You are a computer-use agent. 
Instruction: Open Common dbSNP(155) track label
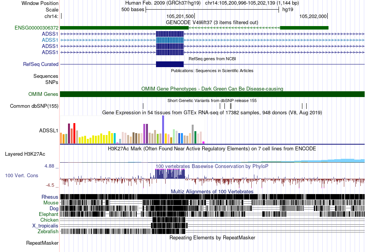point(34,106)
